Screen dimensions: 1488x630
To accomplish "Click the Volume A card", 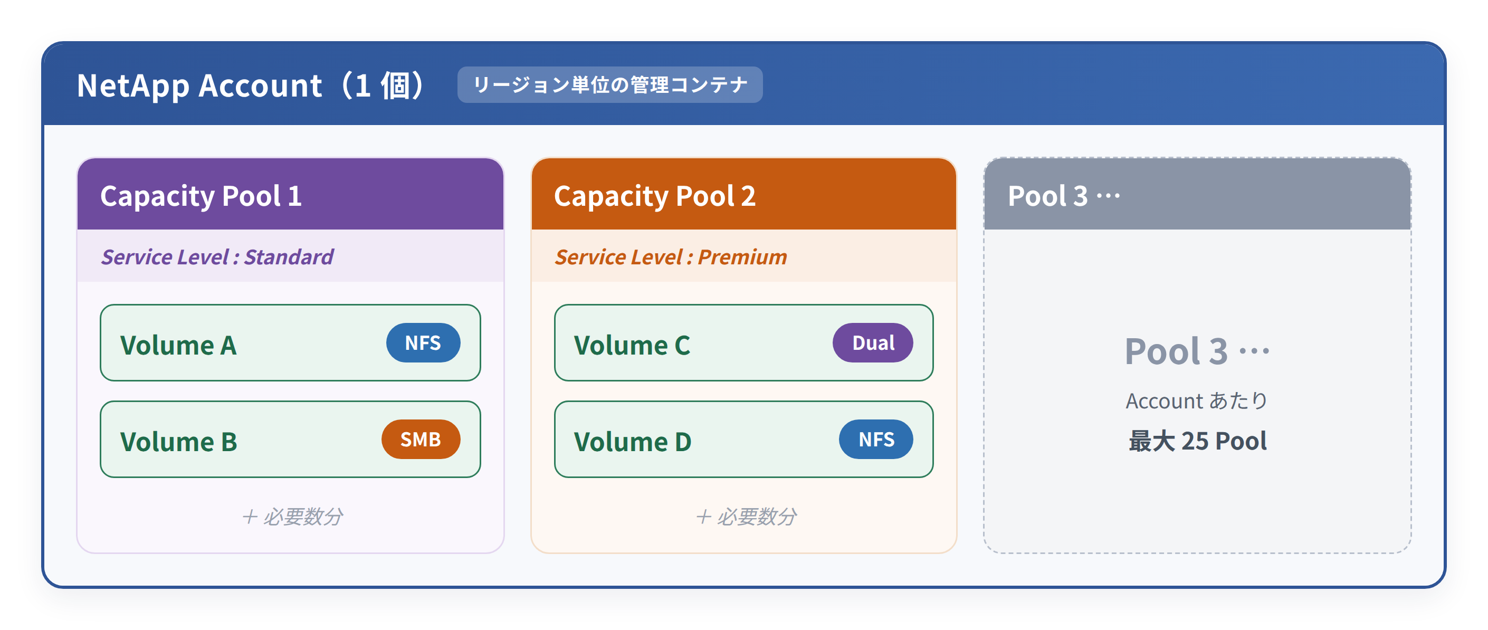I will [291, 342].
